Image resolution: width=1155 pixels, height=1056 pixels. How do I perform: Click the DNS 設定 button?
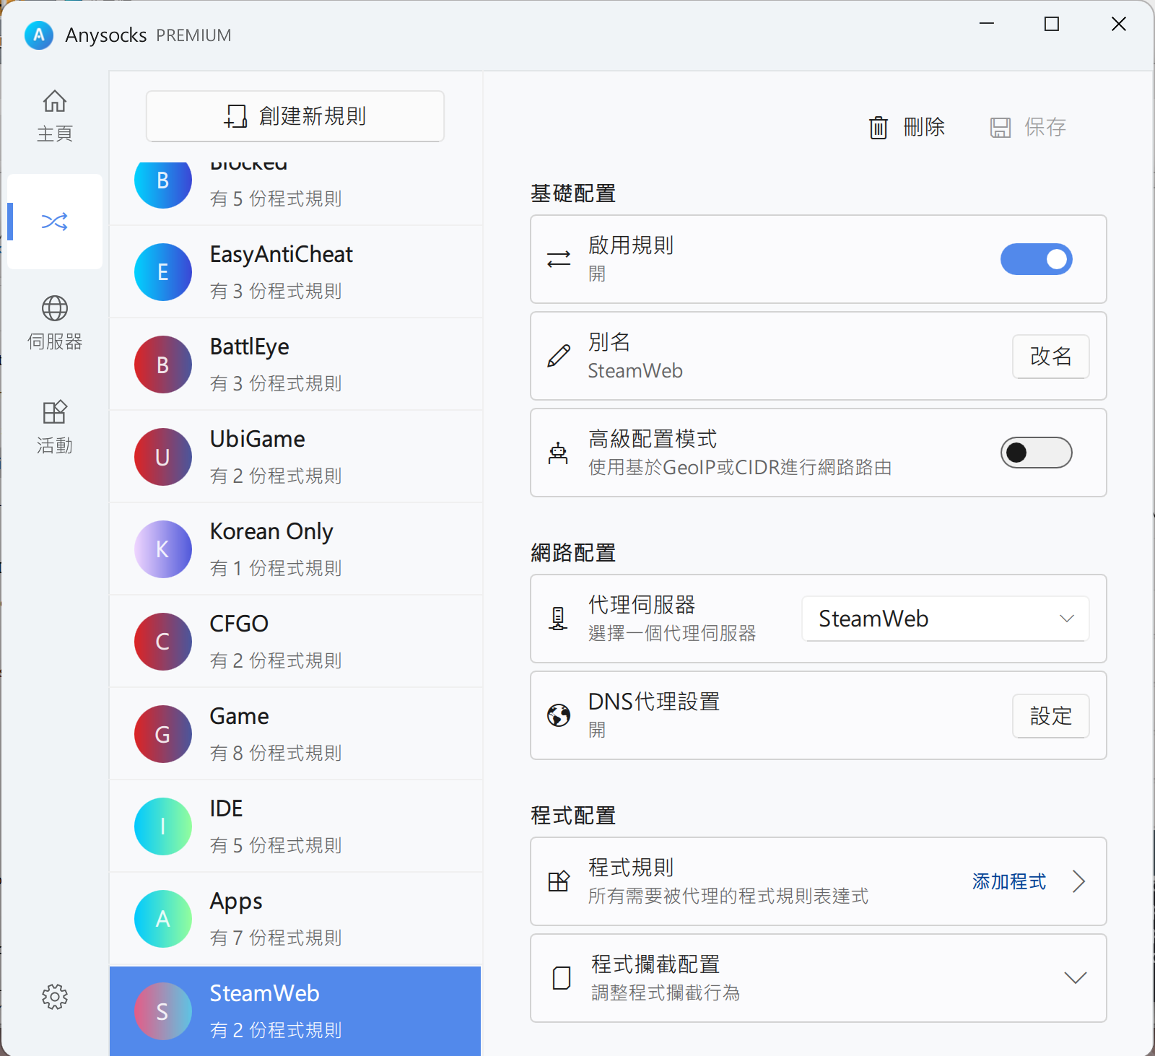1050,716
